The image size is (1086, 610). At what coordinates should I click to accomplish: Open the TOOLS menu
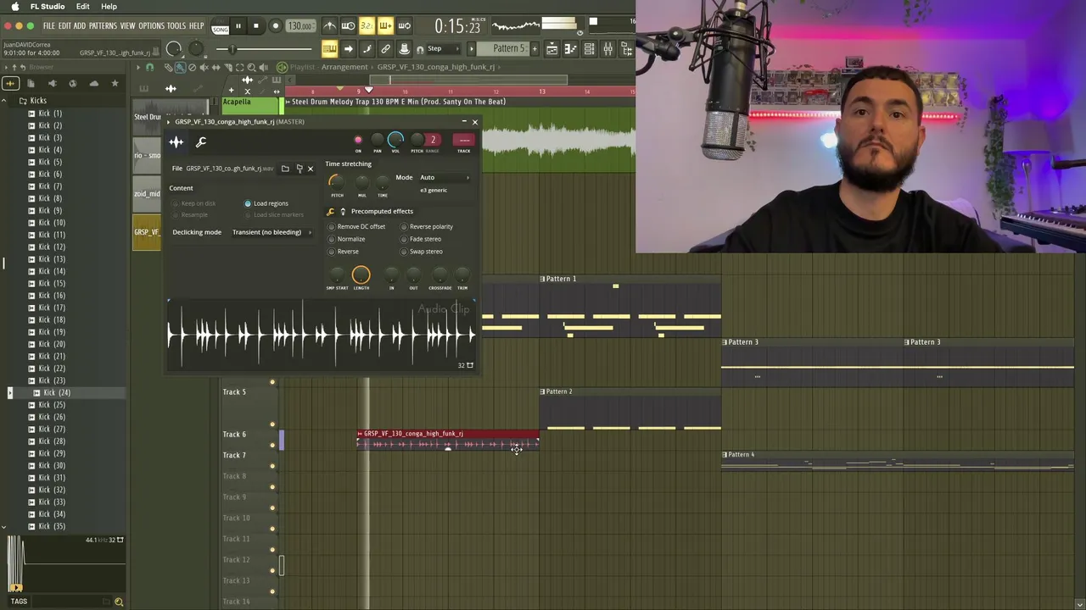tap(176, 26)
